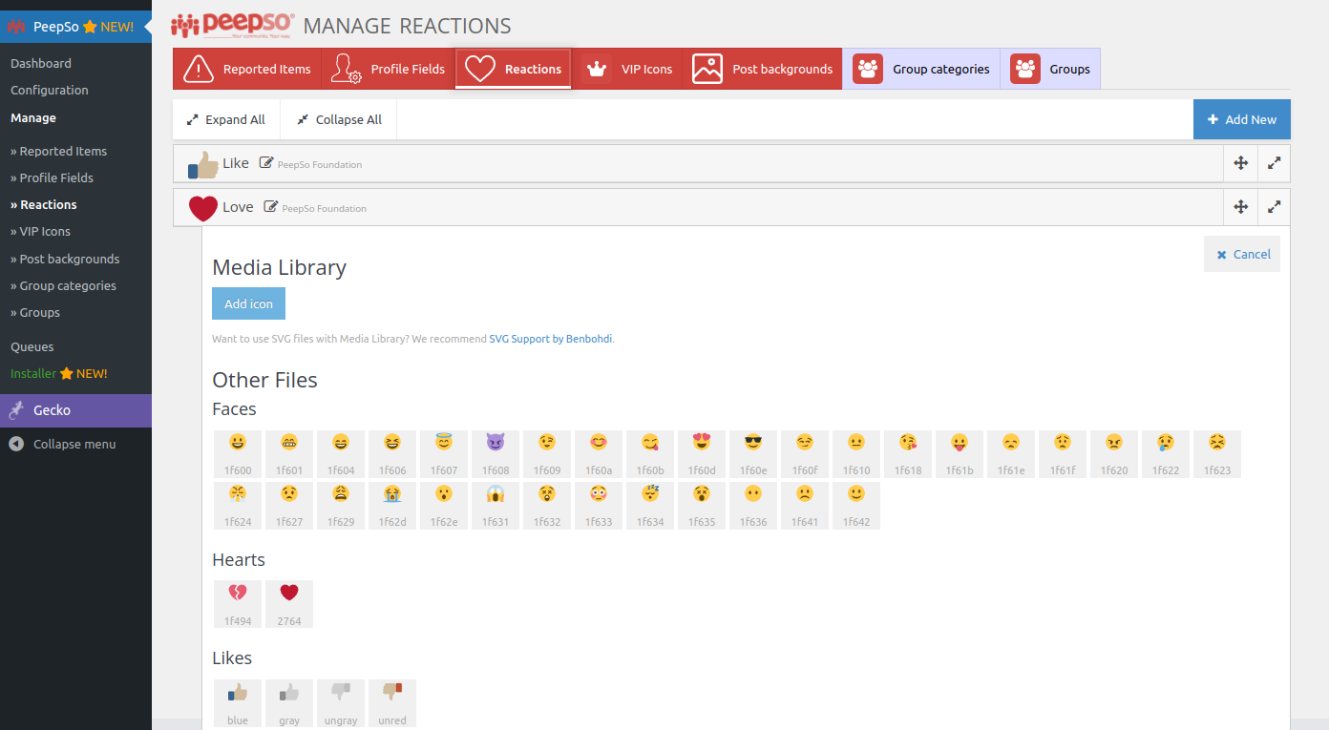
Task: Pick the blue thumbs-up like icon
Action: 238,703
